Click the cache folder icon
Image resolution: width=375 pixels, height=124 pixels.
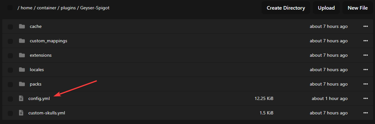pyautogui.click(x=22, y=26)
